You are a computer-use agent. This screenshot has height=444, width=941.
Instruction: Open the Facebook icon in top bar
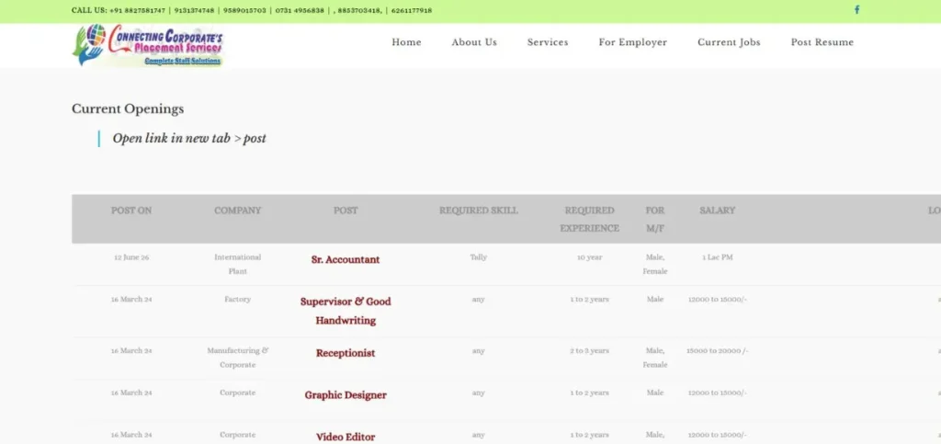pyautogui.click(x=857, y=9)
